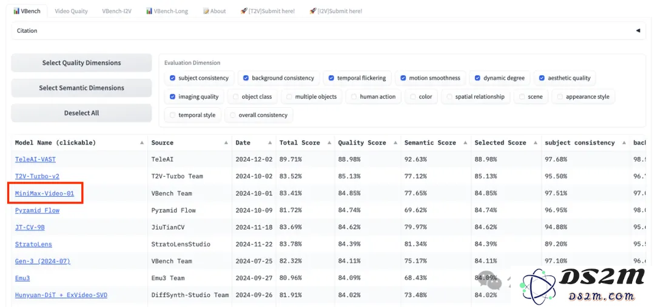Open the Emu3 model link
The width and height of the screenshot is (655, 307).
pos(22,278)
